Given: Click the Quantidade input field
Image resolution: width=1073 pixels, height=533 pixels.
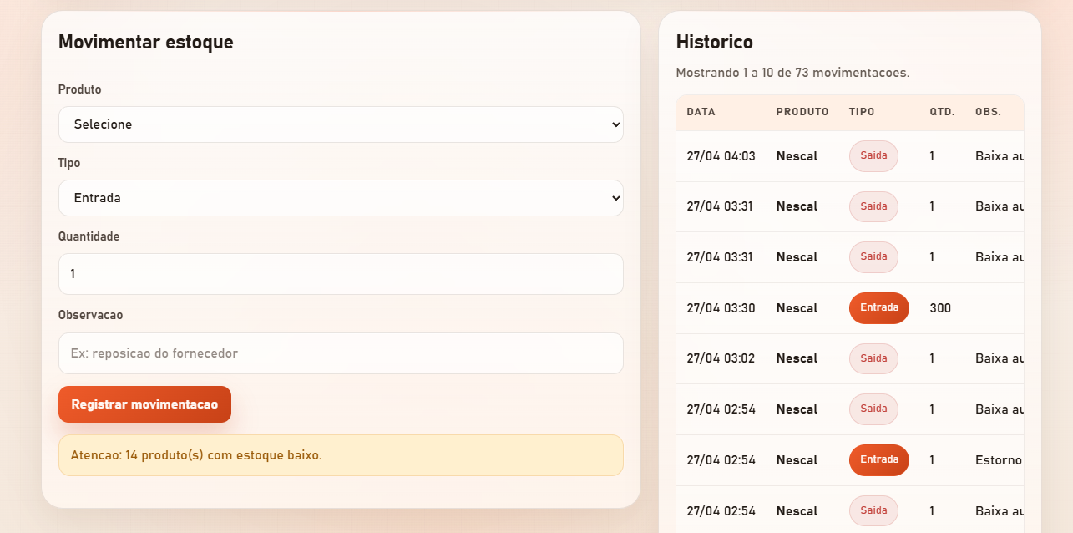Looking at the screenshot, I should point(341,274).
